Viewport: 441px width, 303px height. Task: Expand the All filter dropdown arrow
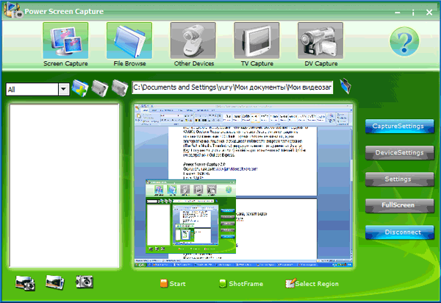coord(64,90)
